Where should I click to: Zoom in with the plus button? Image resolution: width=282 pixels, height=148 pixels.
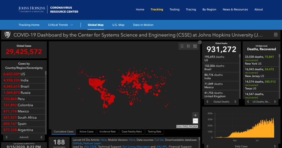point(195,115)
